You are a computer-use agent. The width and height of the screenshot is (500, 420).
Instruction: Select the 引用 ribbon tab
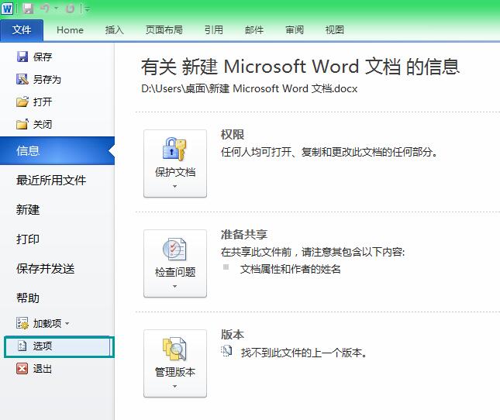pos(214,30)
